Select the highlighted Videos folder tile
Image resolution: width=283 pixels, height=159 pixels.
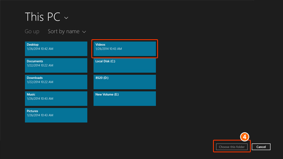(x=125, y=49)
